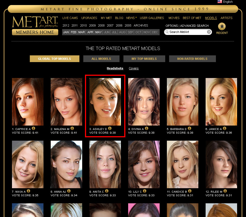
Task: Open Models menu item
Action: pyautogui.click(x=211, y=18)
